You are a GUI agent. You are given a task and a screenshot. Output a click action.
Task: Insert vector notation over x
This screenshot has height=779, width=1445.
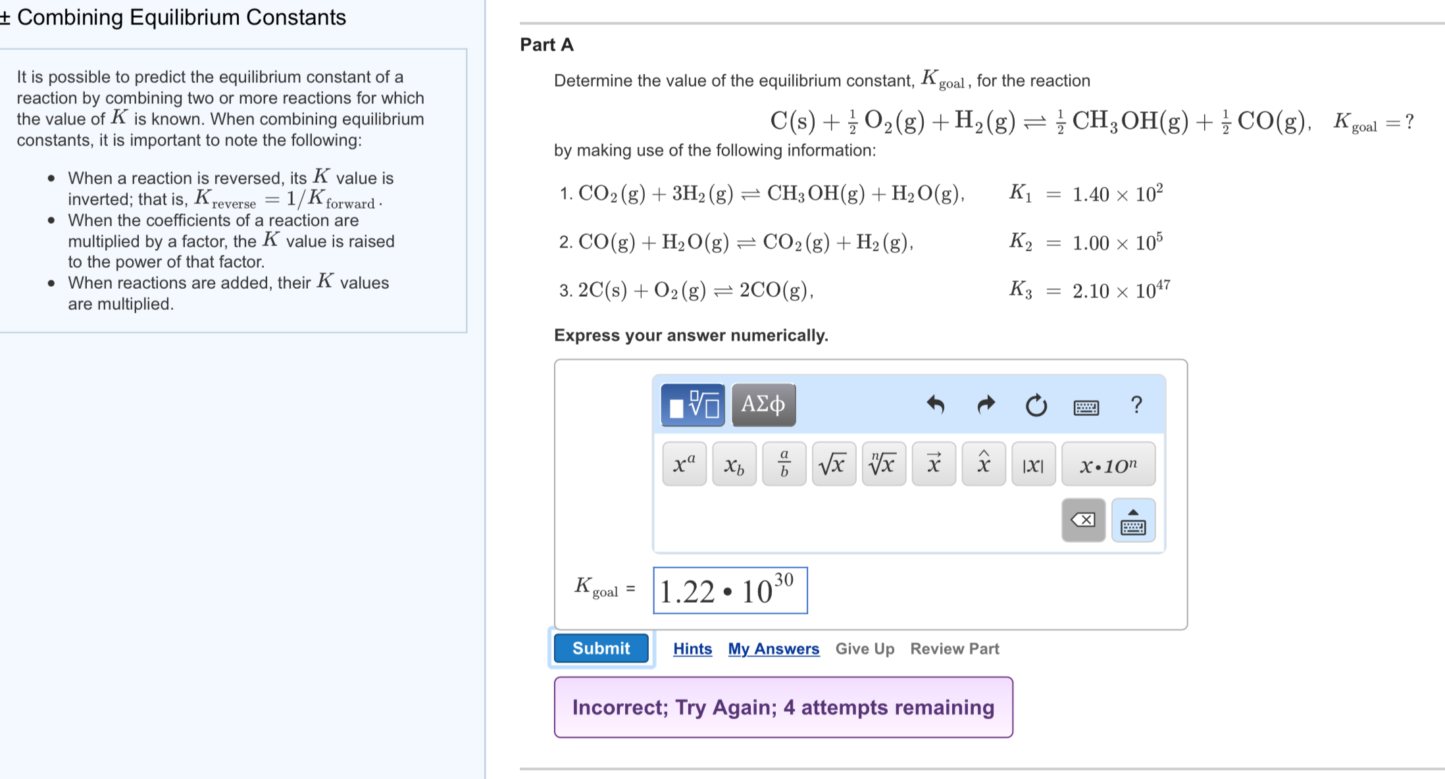(x=933, y=464)
